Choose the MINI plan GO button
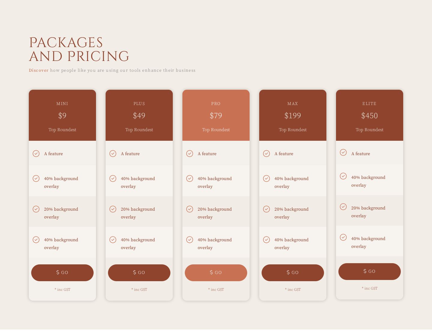 coord(62,273)
